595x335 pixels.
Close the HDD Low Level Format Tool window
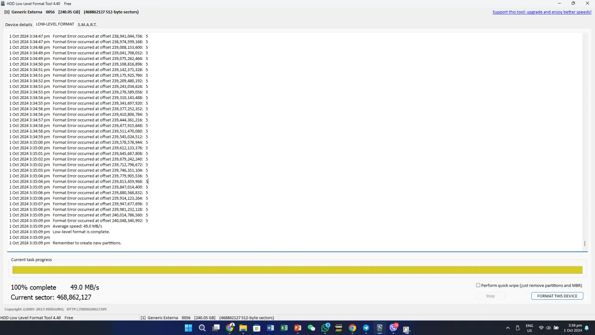click(587, 3)
